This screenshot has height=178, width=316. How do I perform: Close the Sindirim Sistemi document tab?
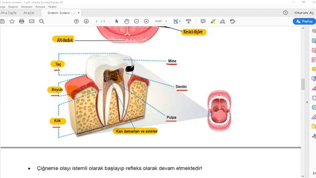coord(79,13)
